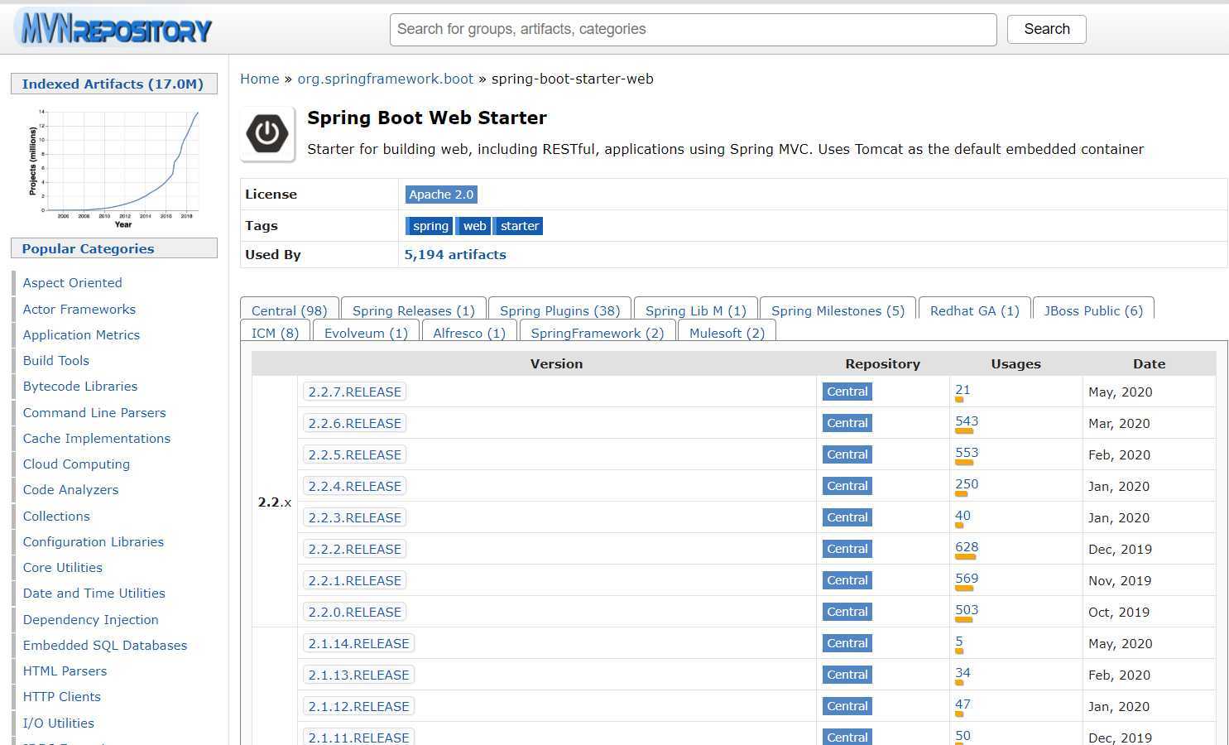Viewport: 1229px width, 745px height.
Task: Open the 628 usages link
Action: coord(967,547)
